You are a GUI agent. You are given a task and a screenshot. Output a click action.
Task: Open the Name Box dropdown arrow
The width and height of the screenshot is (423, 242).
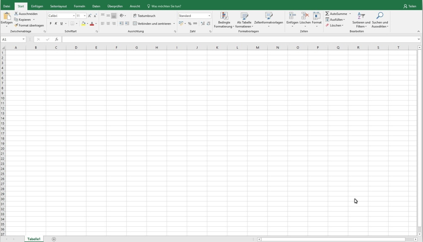(x=23, y=40)
